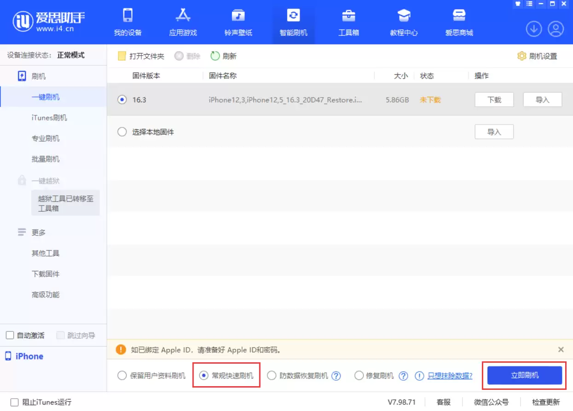Image resolution: width=573 pixels, height=411 pixels.
Task: Open 工具箱 tab
Action: click(348, 22)
